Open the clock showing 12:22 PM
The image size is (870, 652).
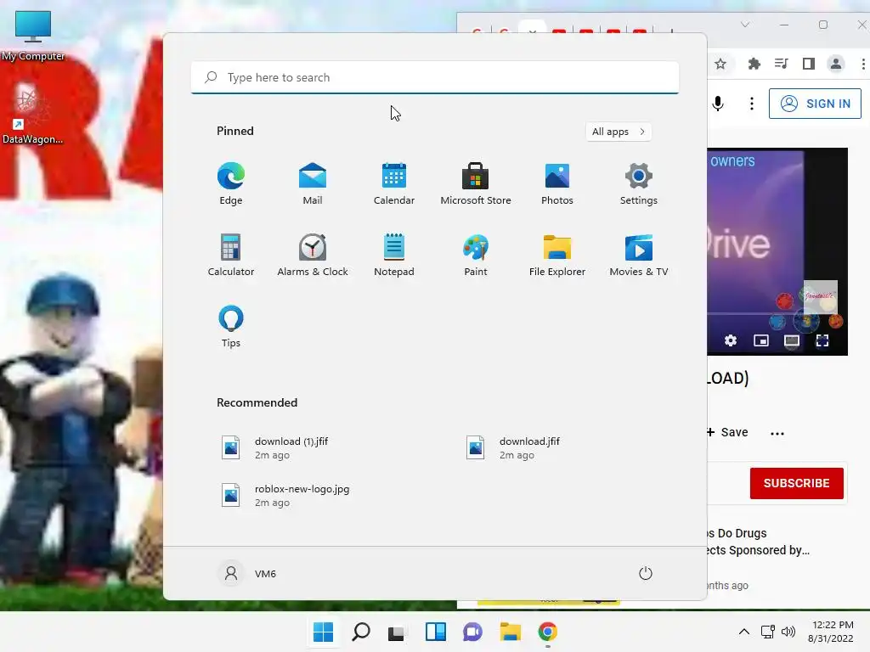point(831,632)
